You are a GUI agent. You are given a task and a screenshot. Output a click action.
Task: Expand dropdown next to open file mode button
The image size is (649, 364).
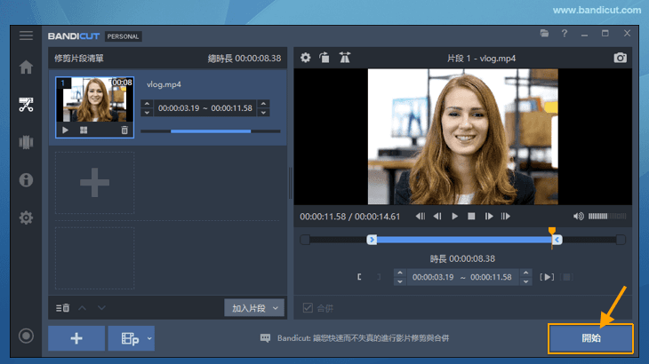(x=149, y=338)
